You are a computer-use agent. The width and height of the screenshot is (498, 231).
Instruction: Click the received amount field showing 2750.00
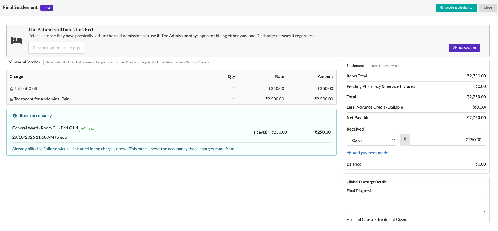[448, 140]
